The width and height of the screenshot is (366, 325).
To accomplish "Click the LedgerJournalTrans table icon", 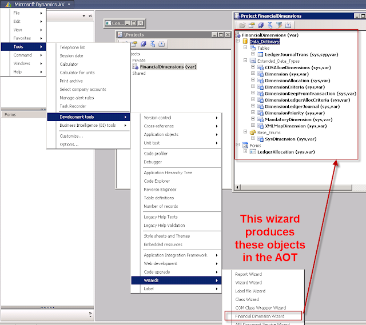I will 260,55.
